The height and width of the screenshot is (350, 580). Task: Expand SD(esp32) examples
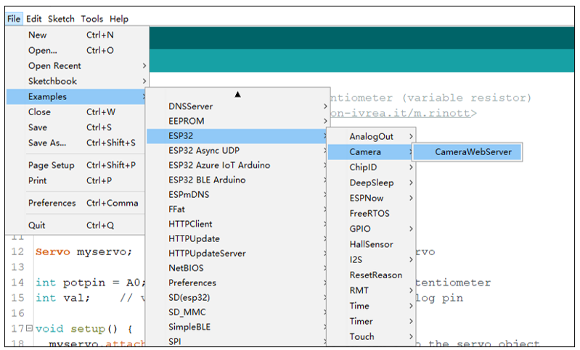pyautogui.click(x=237, y=298)
